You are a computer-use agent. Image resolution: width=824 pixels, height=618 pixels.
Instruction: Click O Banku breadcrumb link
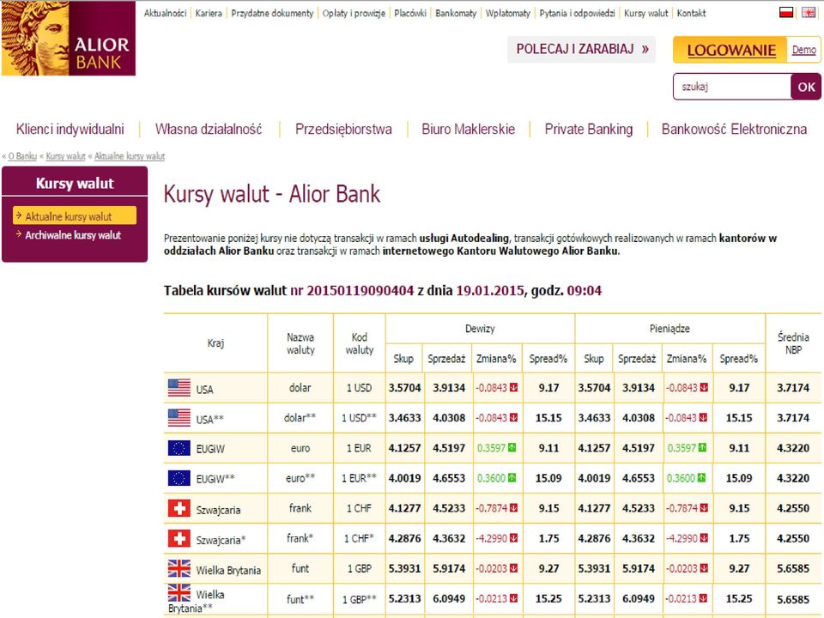pos(22,156)
